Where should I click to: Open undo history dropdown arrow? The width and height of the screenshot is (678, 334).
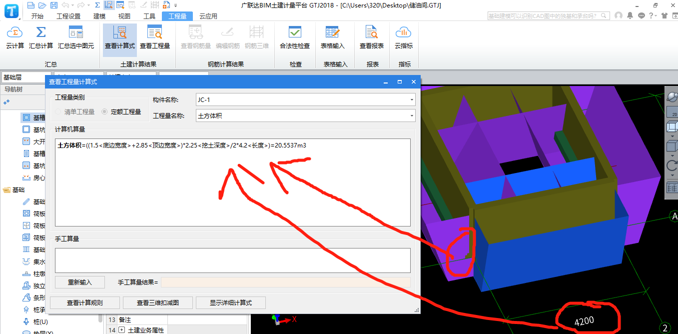click(x=73, y=5)
